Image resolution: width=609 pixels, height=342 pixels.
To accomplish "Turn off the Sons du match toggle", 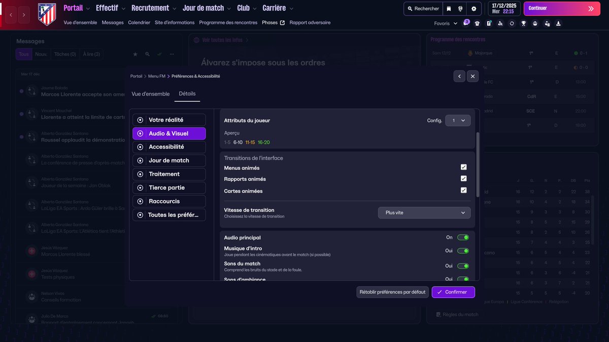I will coord(463,266).
